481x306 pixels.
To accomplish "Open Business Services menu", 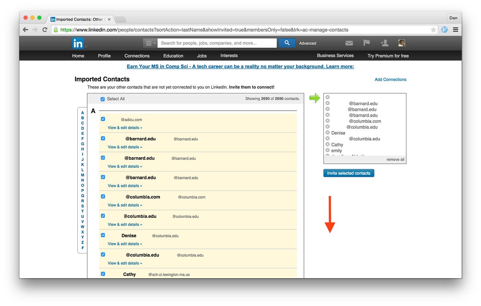I will (x=335, y=56).
